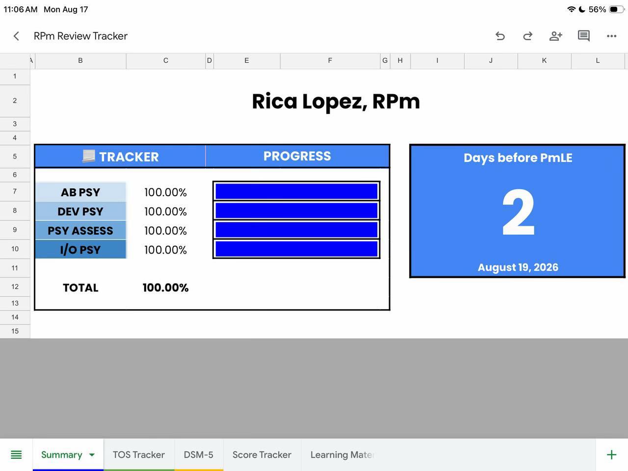Select row 15 header
The width and height of the screenshot is (628, 471).
tap(15, 331)
